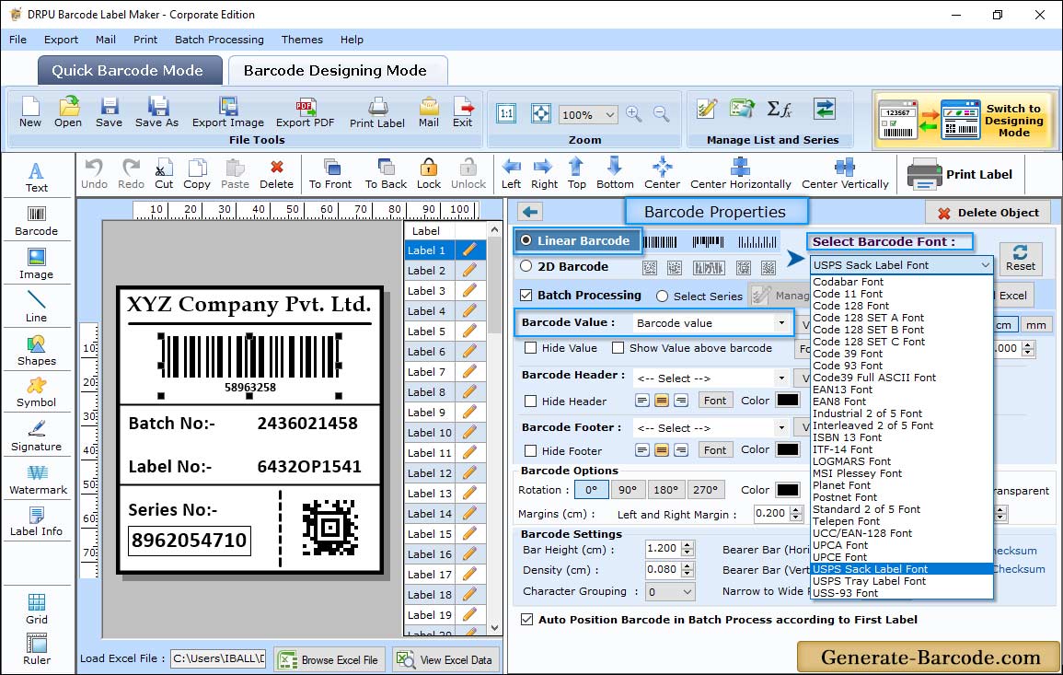The height and width of the screenshot is (675, 1063).
Task: Select the Shapes tool in sidebar
Action: 37,351
